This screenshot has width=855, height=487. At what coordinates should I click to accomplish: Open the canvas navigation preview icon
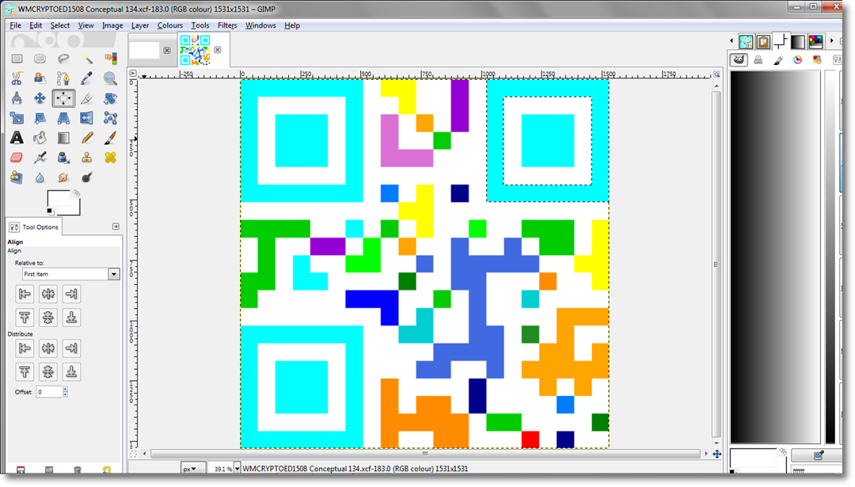click(x=716, y=454)
